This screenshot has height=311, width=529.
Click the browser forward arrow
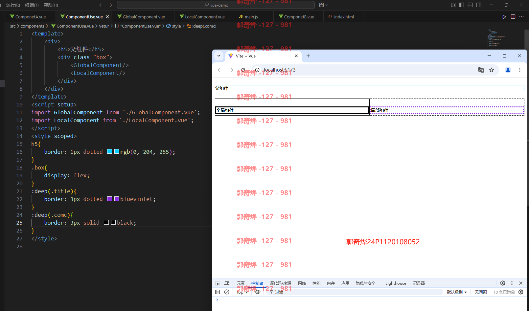(x=231, y=70)
